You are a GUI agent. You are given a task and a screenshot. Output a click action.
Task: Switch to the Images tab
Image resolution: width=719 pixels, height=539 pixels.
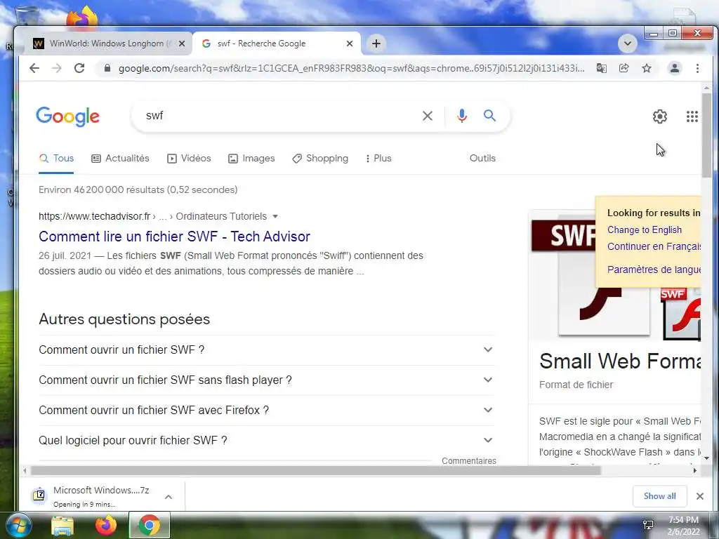(x=251, y=158)
